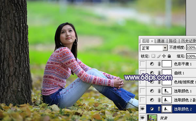
Task: Switch to the 图层 (Layers) tab
Action: [x=146, y=41]
